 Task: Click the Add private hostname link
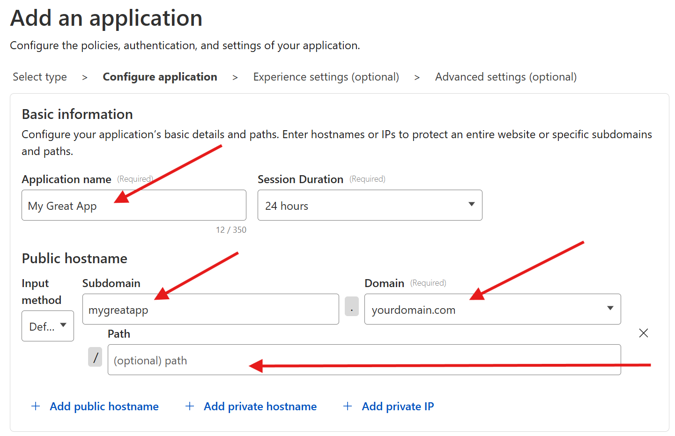(260, 406)
